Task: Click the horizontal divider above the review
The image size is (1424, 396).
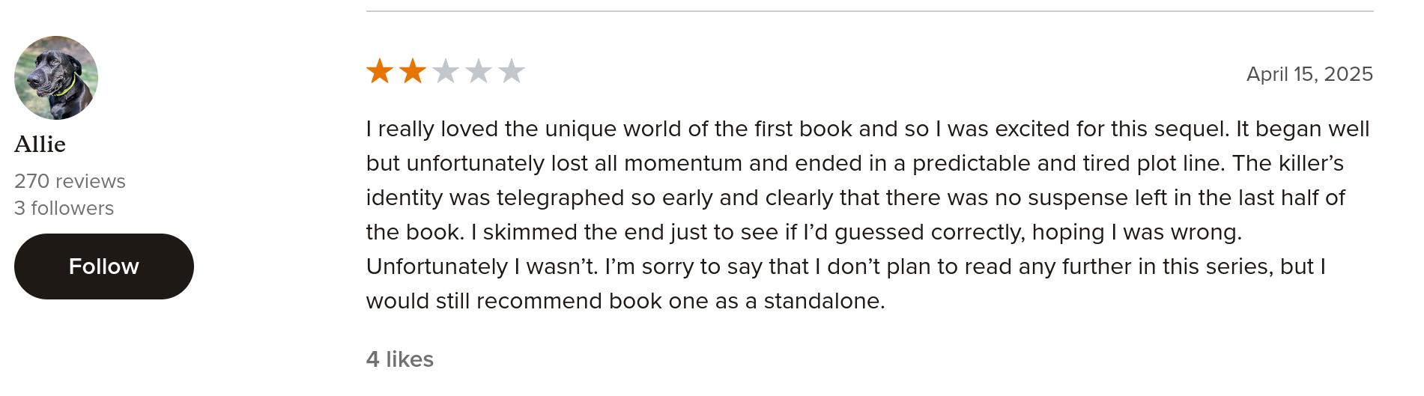Action: (x=869, y=11)
